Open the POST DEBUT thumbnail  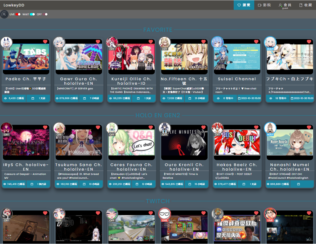point(237,143)
